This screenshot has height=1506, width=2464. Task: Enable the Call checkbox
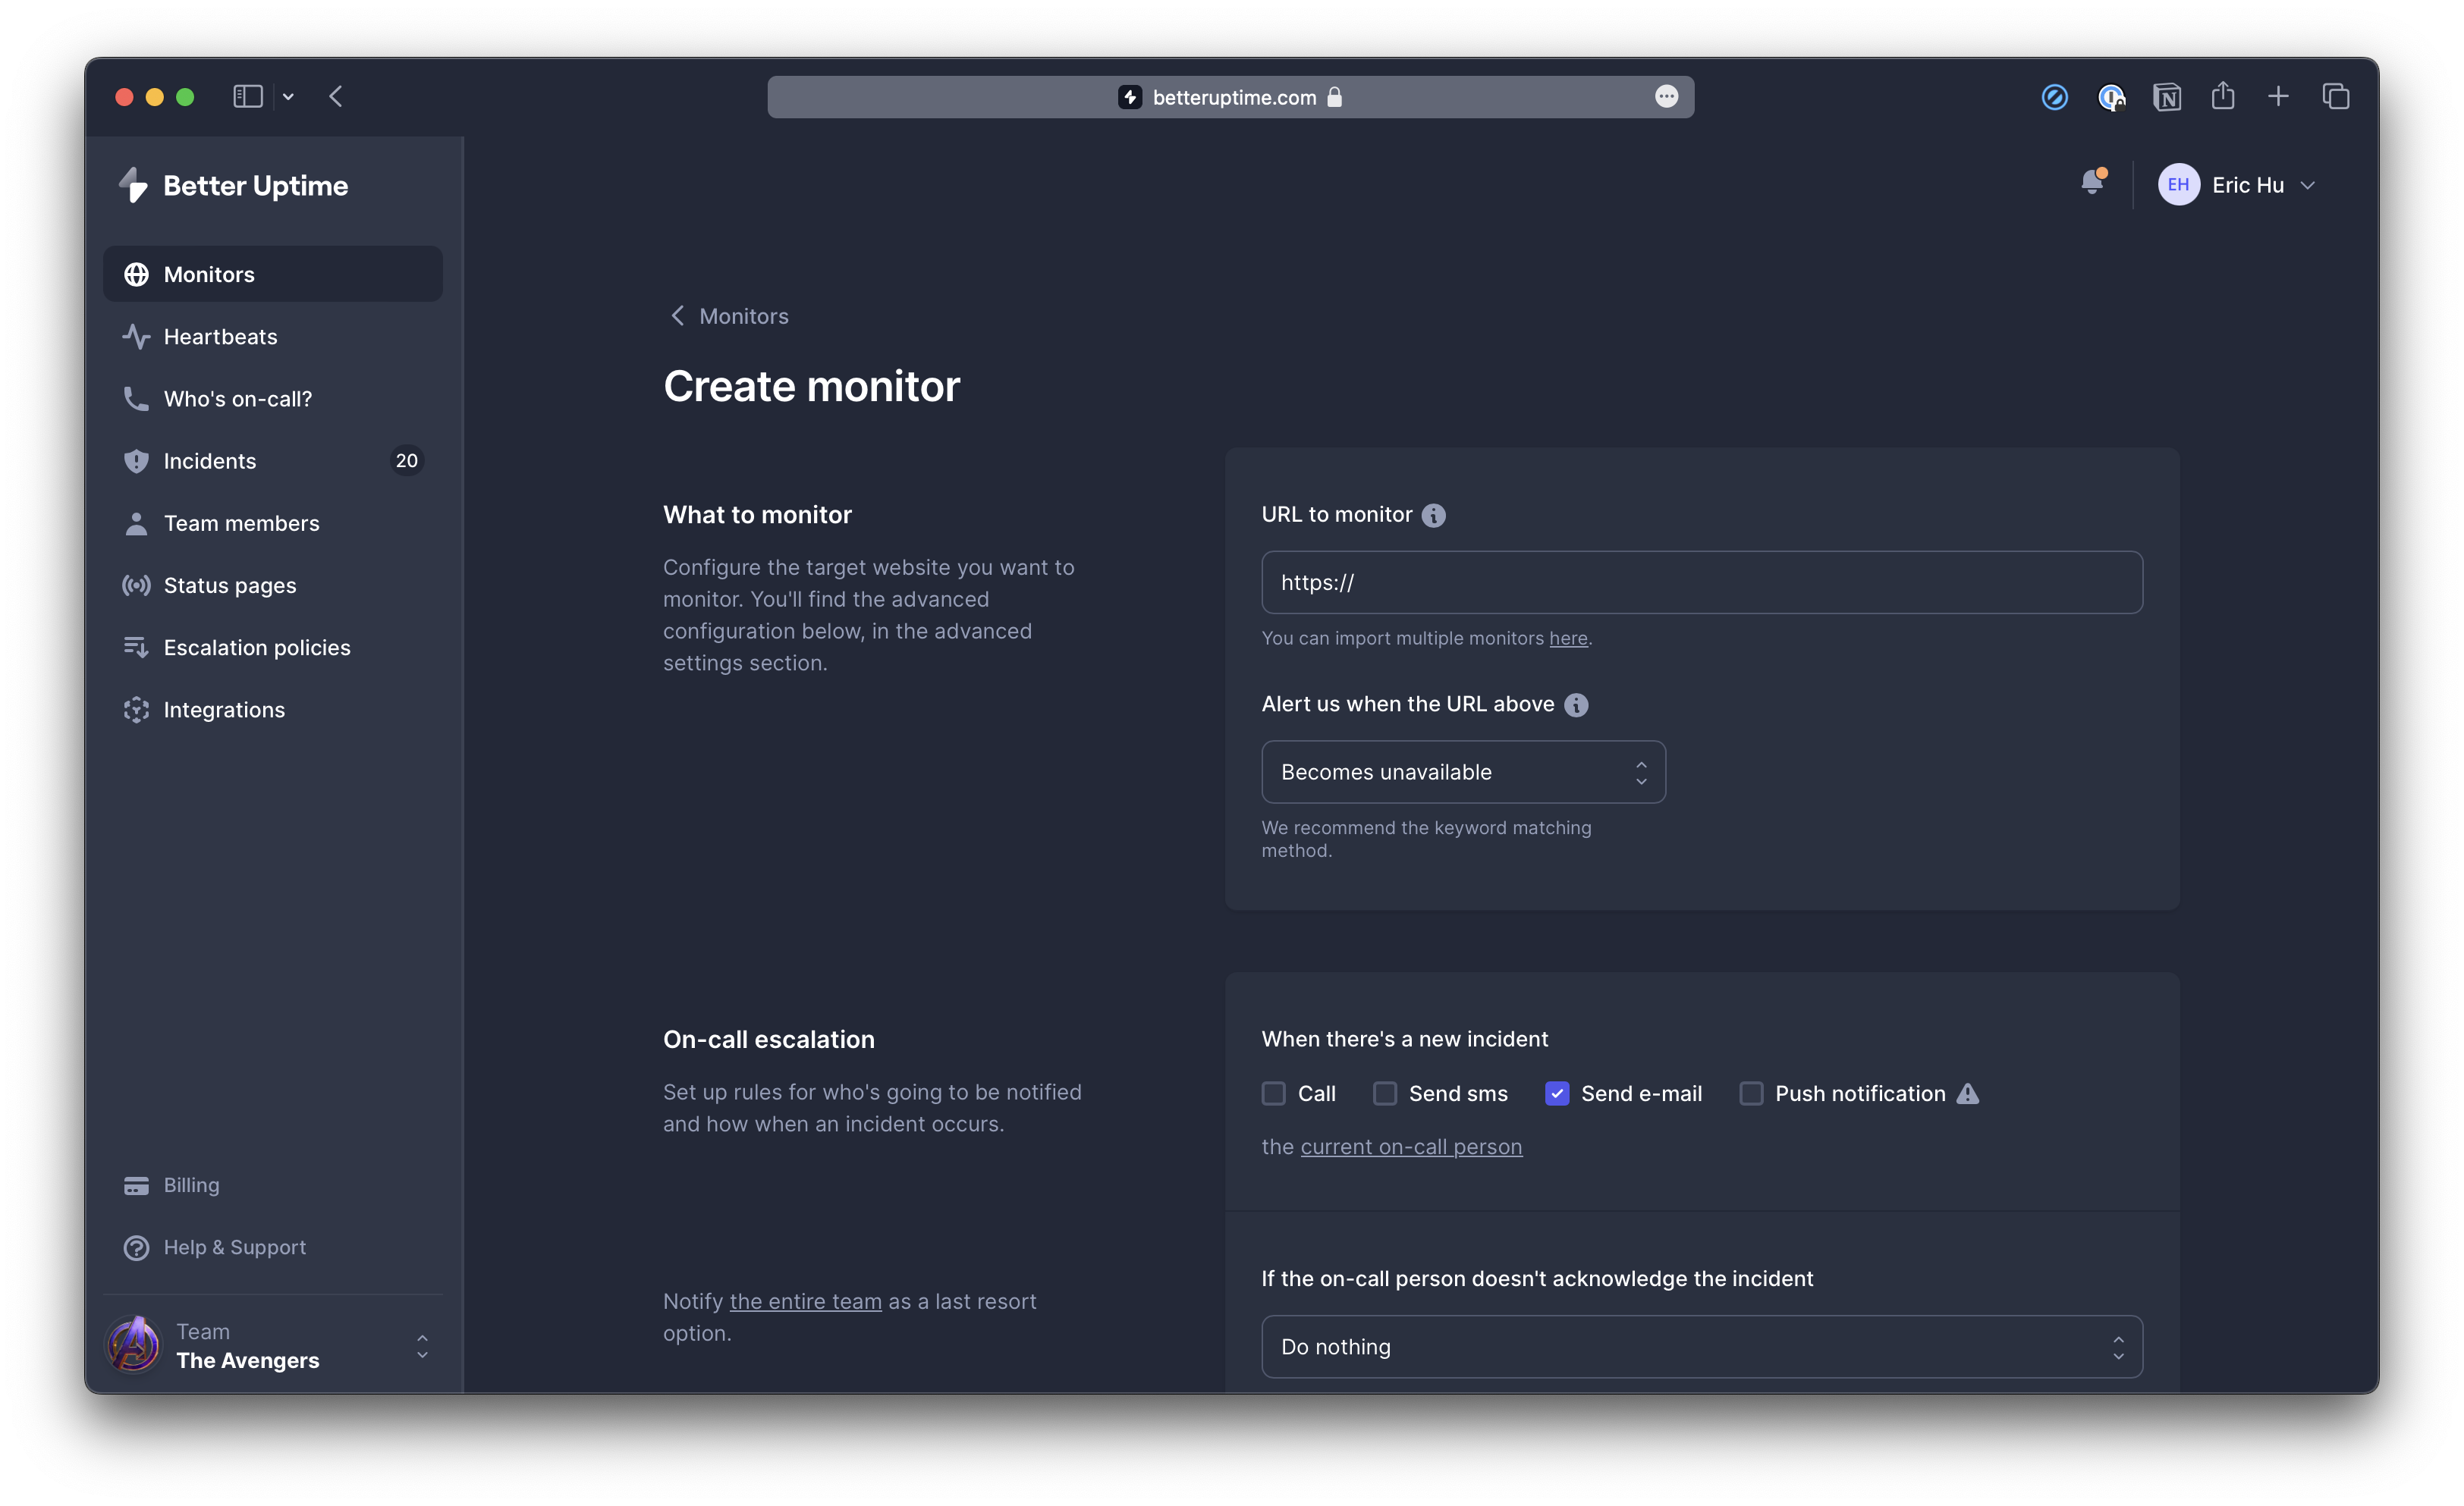pos(1273,1094)
